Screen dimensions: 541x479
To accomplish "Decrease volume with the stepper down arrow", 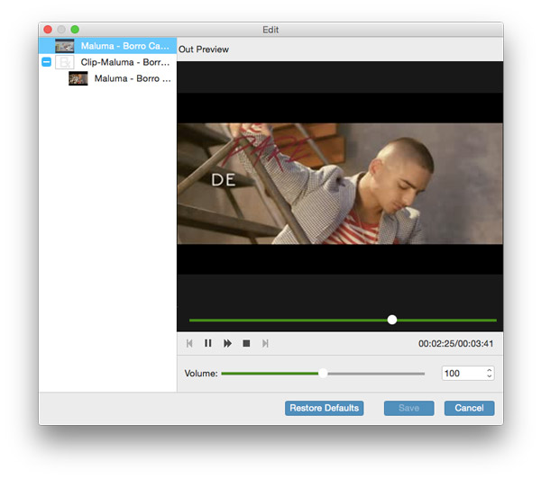I will tap(490, 376).
